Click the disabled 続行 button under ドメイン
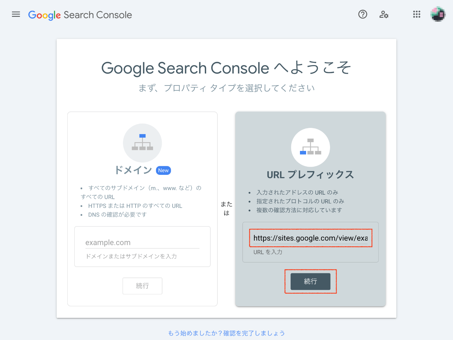453x340 pixels. click(x=142, y=286)
